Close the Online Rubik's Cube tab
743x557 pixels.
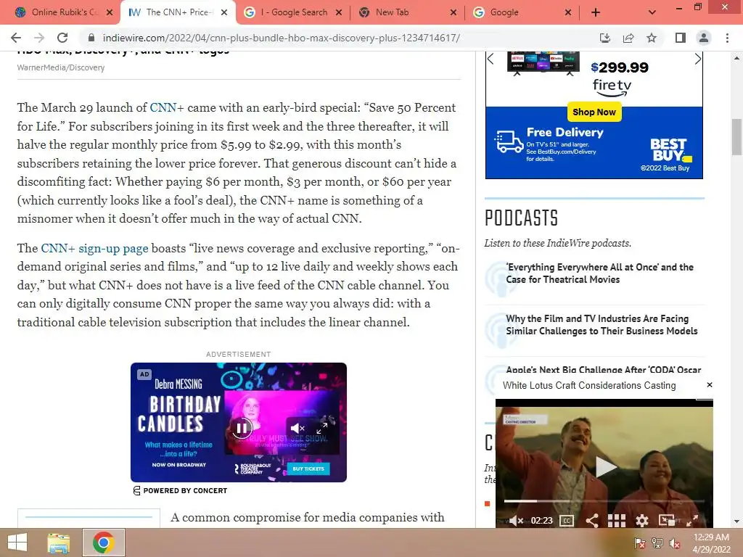[x=110, y=12]
